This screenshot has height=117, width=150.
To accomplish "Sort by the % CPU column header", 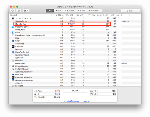I will pos(57,15).
